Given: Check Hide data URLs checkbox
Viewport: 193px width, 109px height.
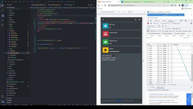Looking at the screenshot, I should click(171, 28).
